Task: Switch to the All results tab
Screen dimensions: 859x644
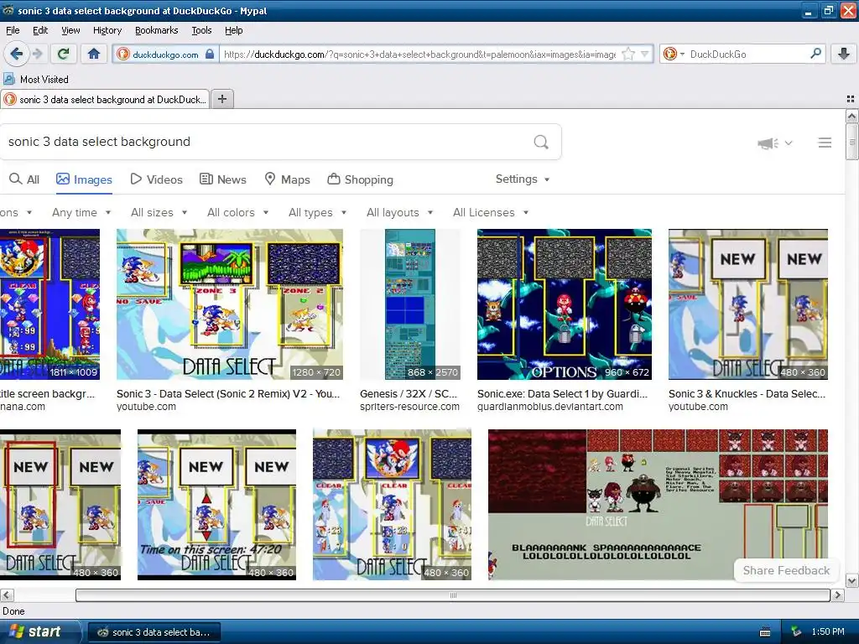Action: (x=24, y=179)
